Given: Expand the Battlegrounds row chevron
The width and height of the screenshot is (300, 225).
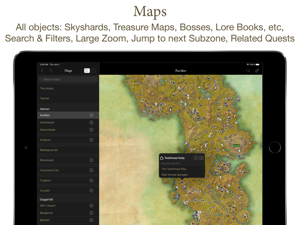Looking at the screenshot, I should point(96,150).
